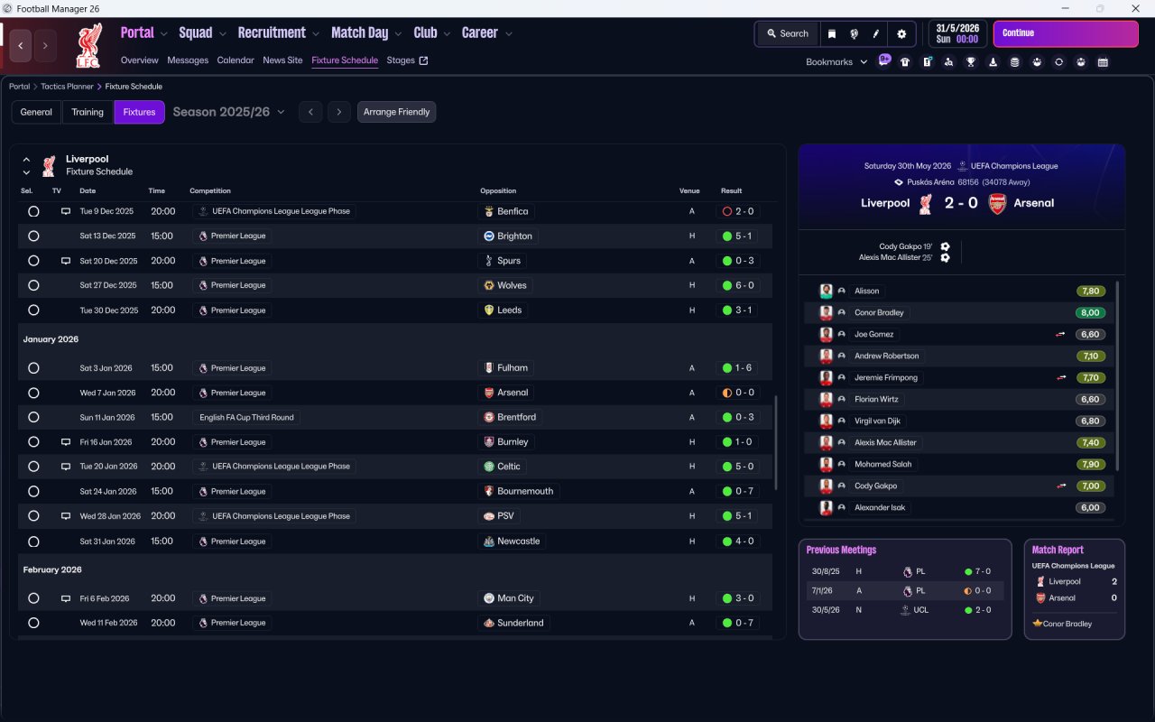Open the trophy competitions bookmark icon
1155x722 pixels.
971,62
